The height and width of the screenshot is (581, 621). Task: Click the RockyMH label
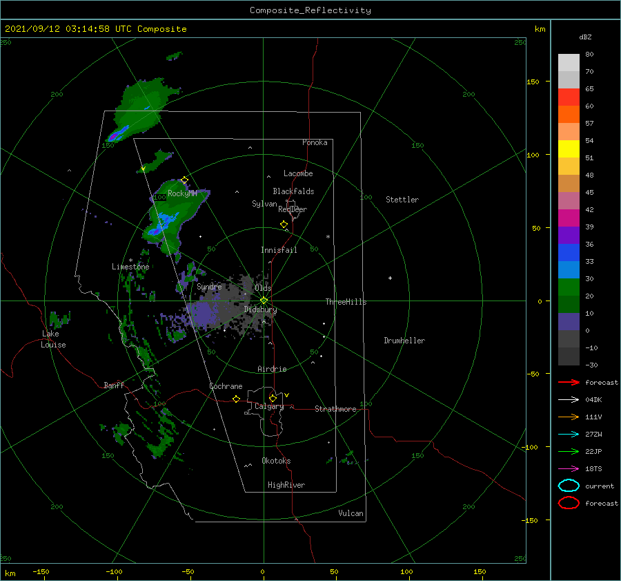pos(182,193)
